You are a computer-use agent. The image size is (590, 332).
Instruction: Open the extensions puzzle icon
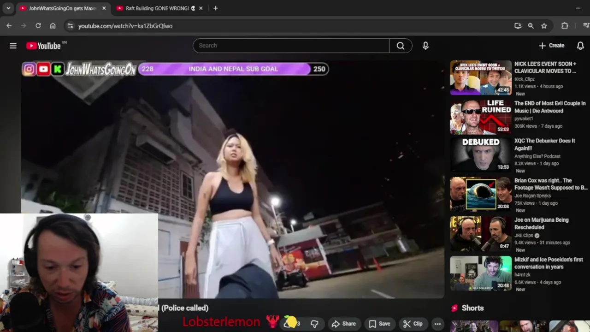[x=565, y=26]
